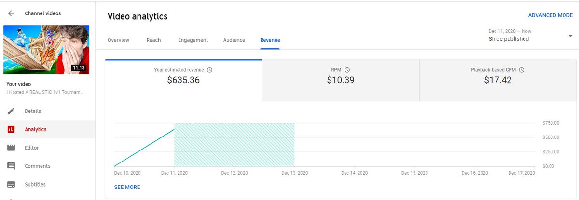Image resolution: width=579 pixels, height=200 pixels.
Task: Click the clock icon beside Playback-based CPM
Action: coord(522,70)
